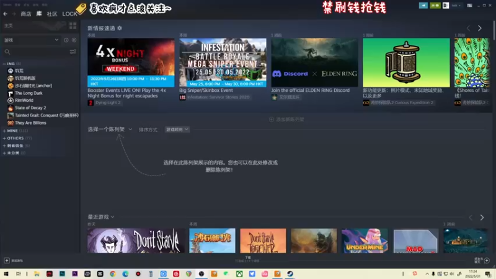This screenshot has width=496, height=279.
Task: Open UnderMine cover in recent games
Action: (x=365, y=241)
